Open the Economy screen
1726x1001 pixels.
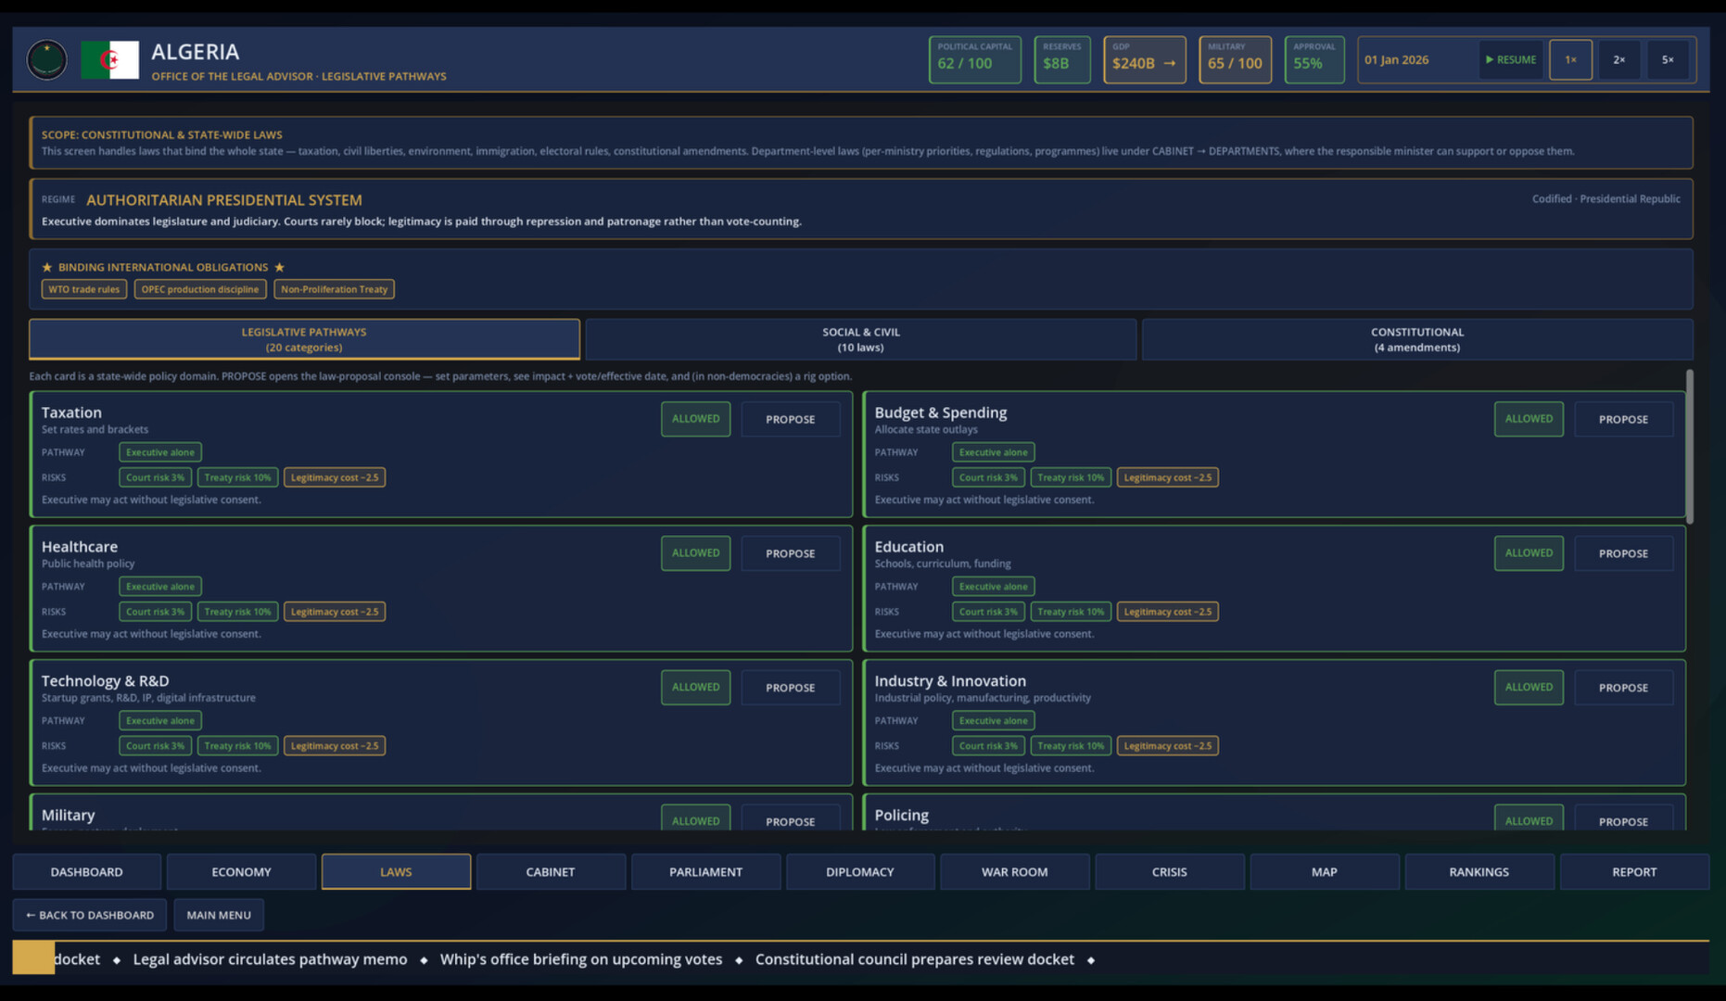(241, 872)
